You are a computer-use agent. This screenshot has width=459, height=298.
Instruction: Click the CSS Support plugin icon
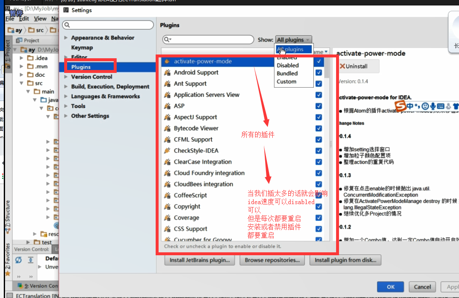167,229
